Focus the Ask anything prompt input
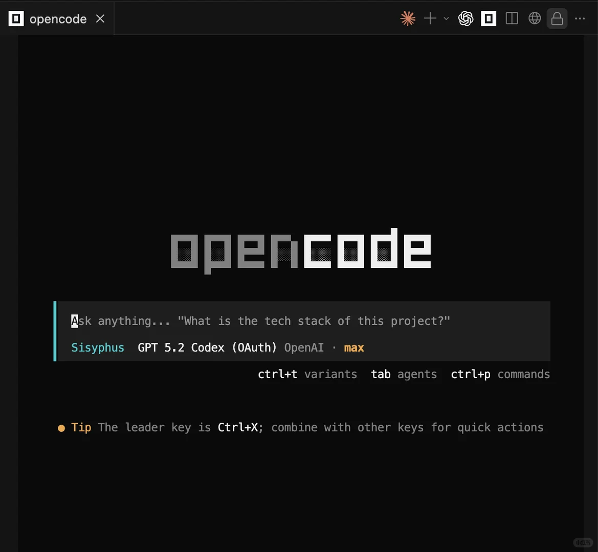 [303, 321]
